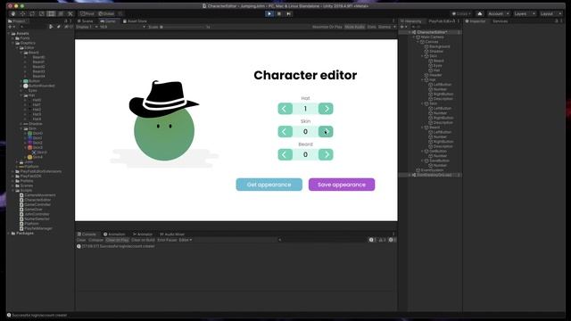Click the Save appearance button
The image size is (571, 321).
click(x=342, y=185)
